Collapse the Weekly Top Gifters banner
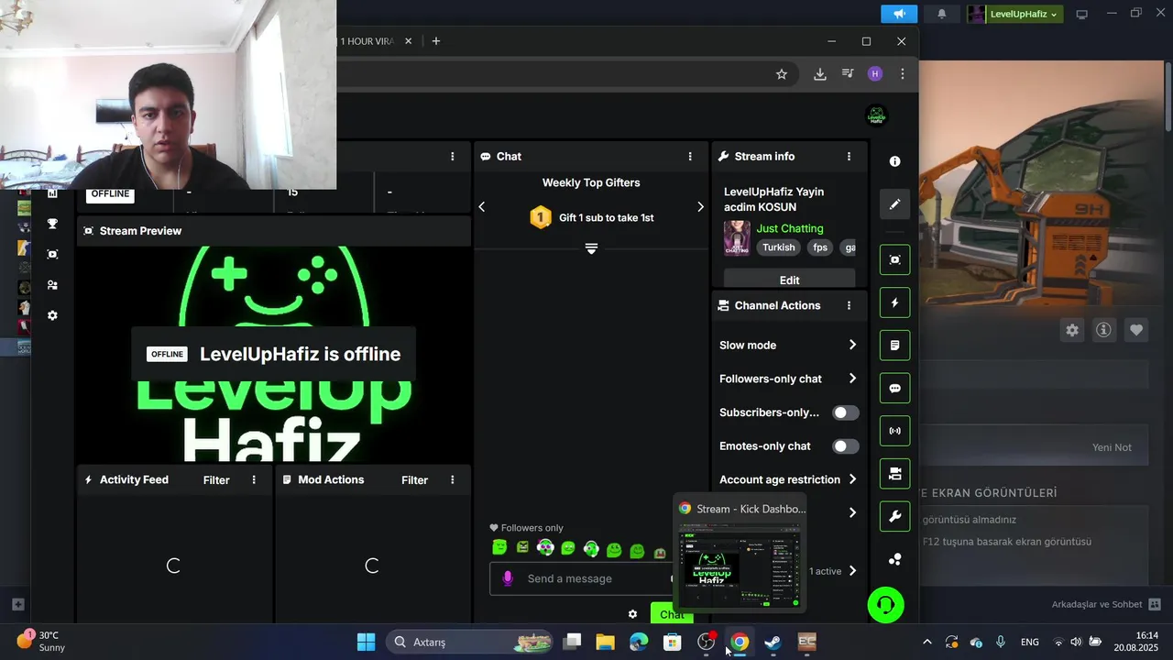Viewport: 1173px width, 660px height. point(591,248)
